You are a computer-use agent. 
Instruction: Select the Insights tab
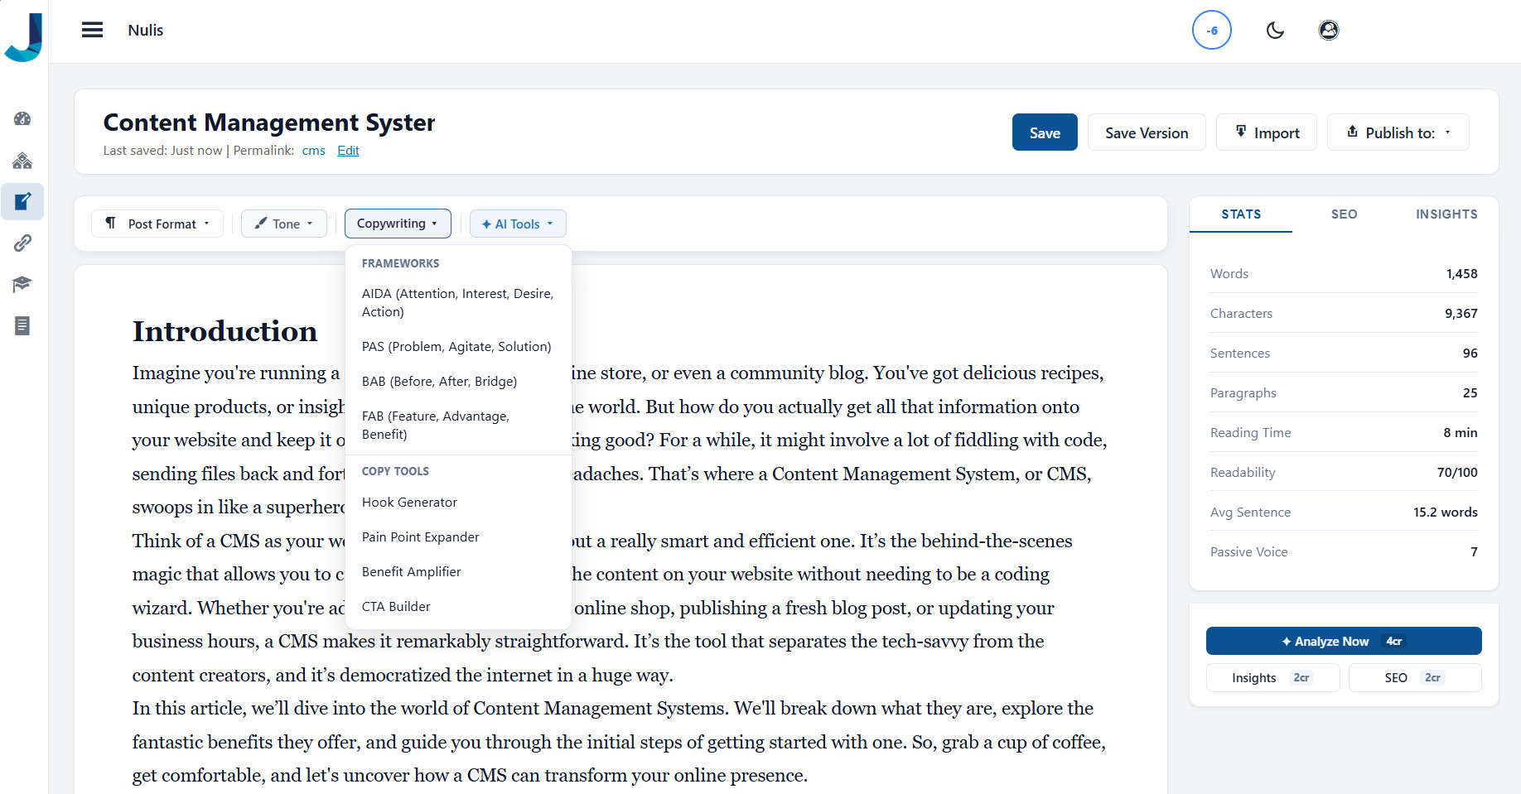point(1446,214)
